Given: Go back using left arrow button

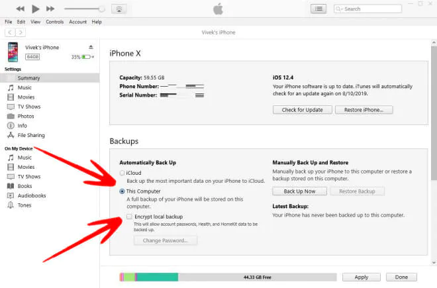Looking at the screenshot, I should (x=10, y=32).
